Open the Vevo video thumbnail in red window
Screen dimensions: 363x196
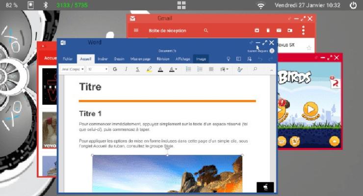point(50,130)
